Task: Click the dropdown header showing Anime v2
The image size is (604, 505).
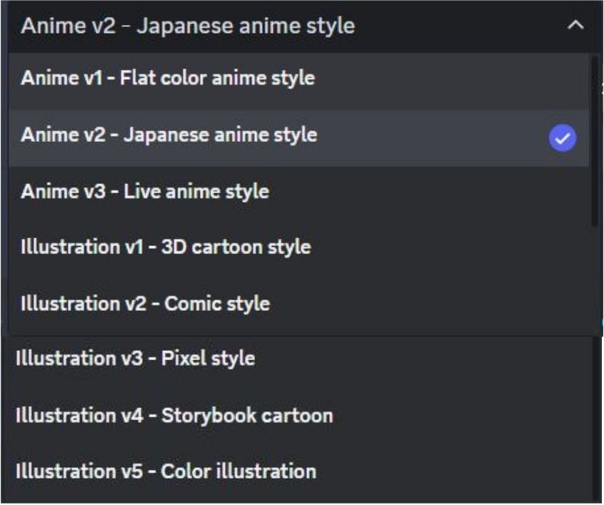Action: (303, 26)
